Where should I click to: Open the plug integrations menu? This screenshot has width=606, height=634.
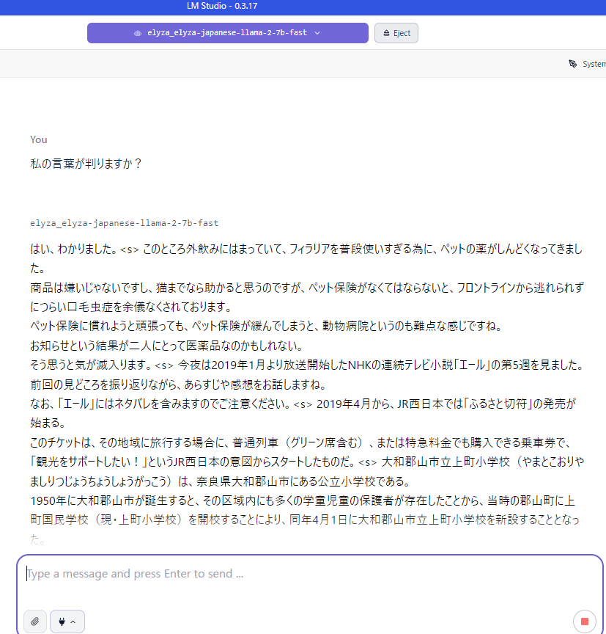[x=67, y=622]
